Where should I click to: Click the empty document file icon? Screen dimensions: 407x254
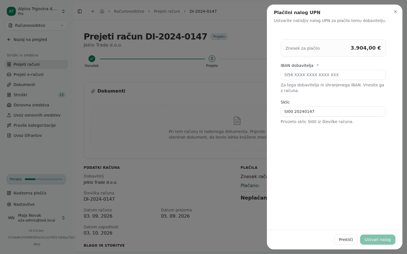click(237, 121)
